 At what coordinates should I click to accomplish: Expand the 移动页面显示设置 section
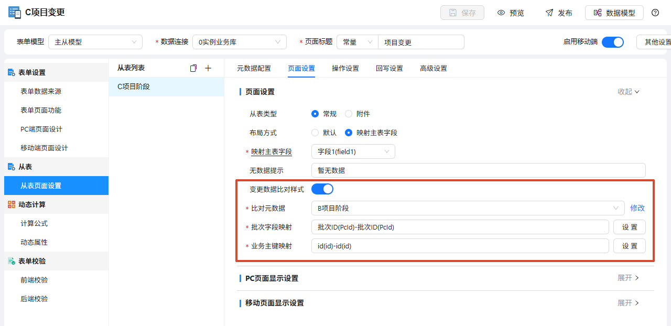[629, 303]
